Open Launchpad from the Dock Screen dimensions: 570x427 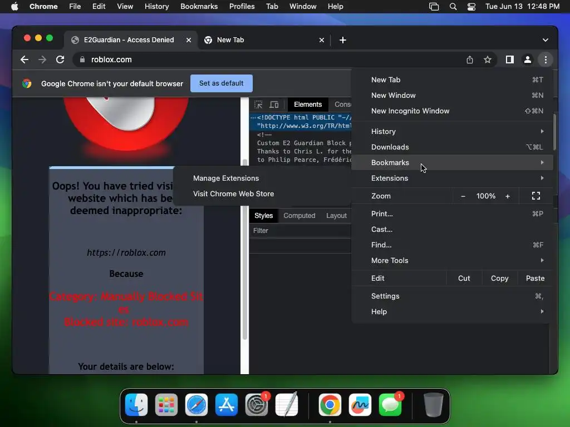click(x=166, y=405)
